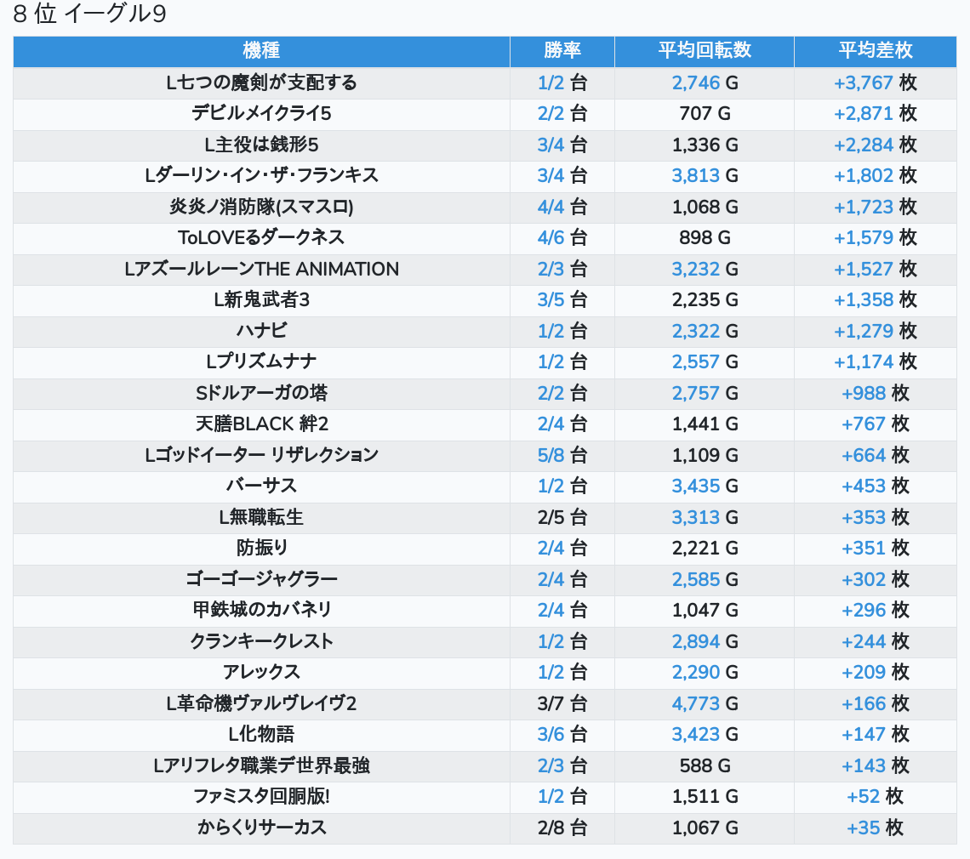Click LアズールレーンTHE ANIMATION entry
Image resolution: width=970 pixels, height=859 pixels.
pos(261,269)
